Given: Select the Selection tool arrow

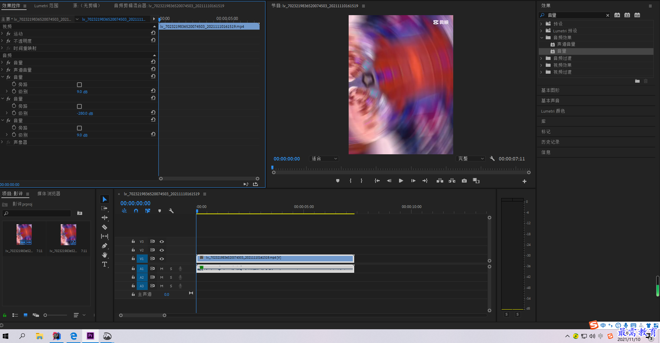Looking at the screenshot, I should click(105, 199).
